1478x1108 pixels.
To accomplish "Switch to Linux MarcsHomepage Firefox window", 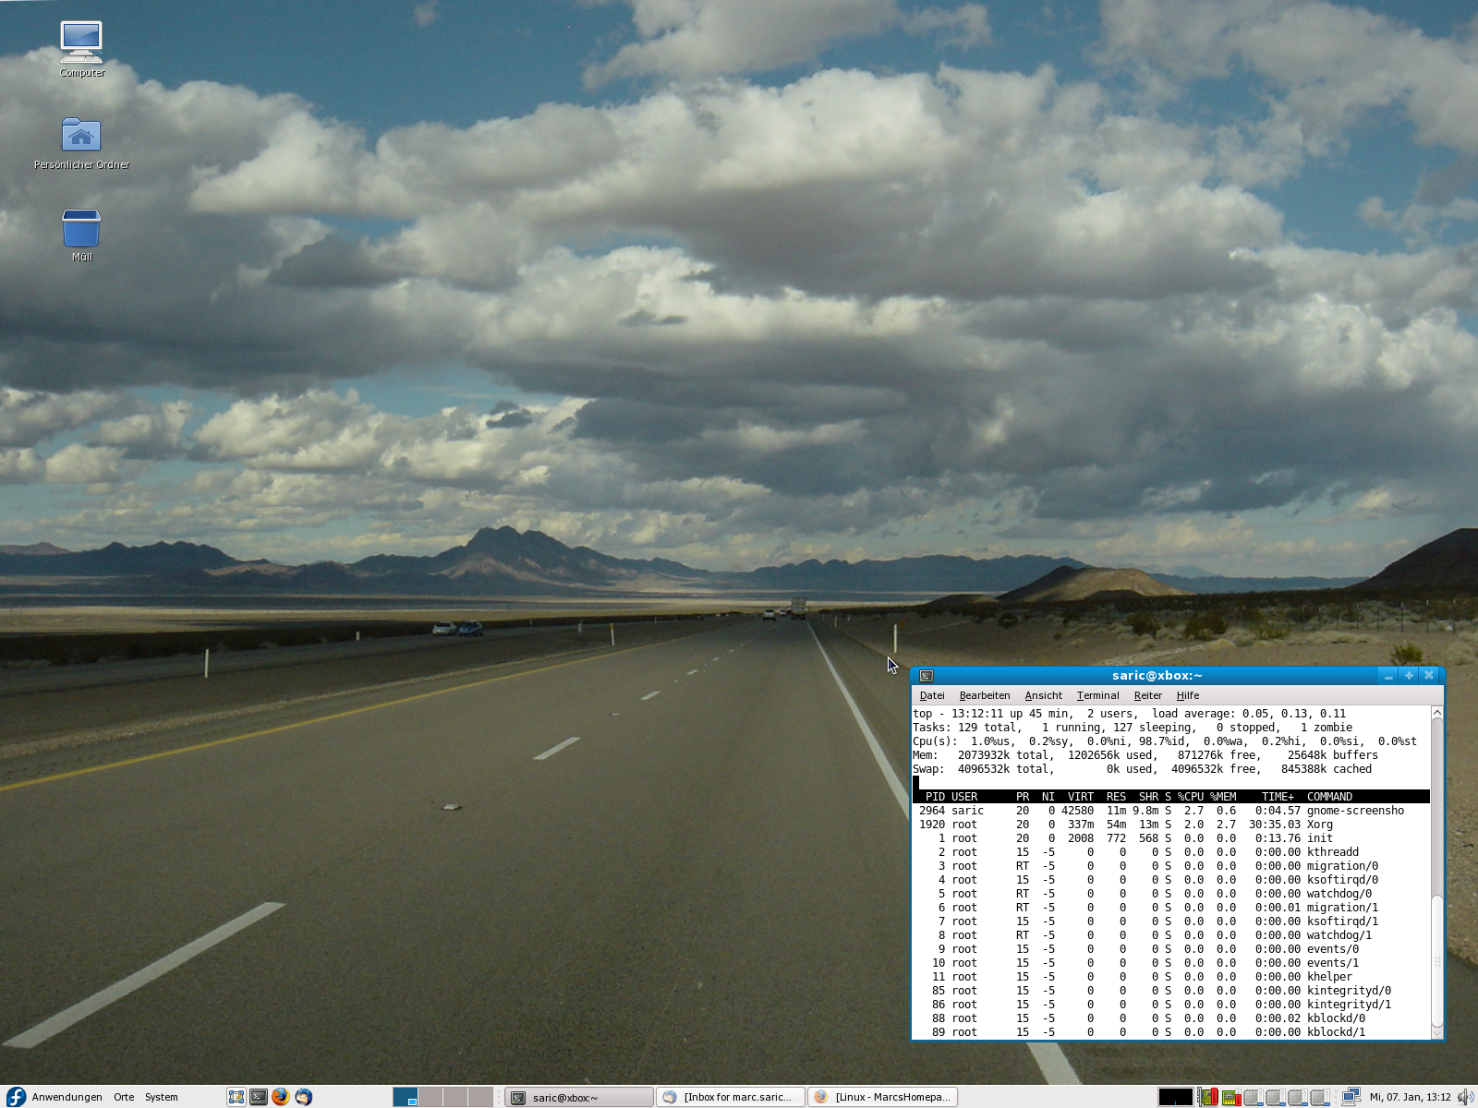I will [883, 1097].
